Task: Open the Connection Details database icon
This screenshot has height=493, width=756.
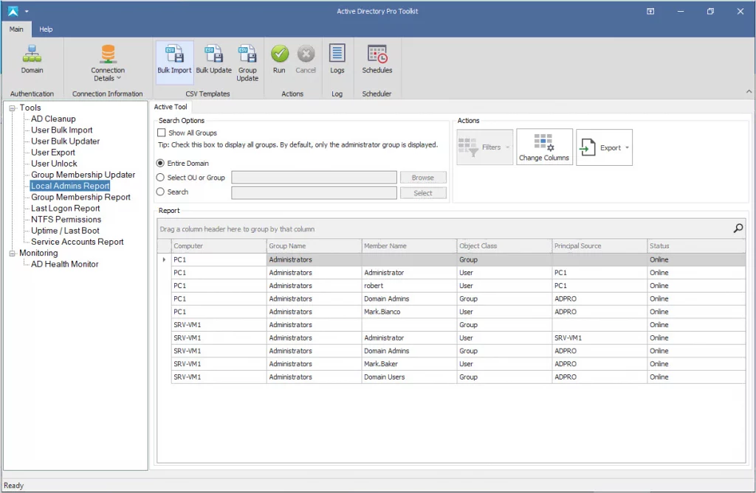Action: point(108,54)
